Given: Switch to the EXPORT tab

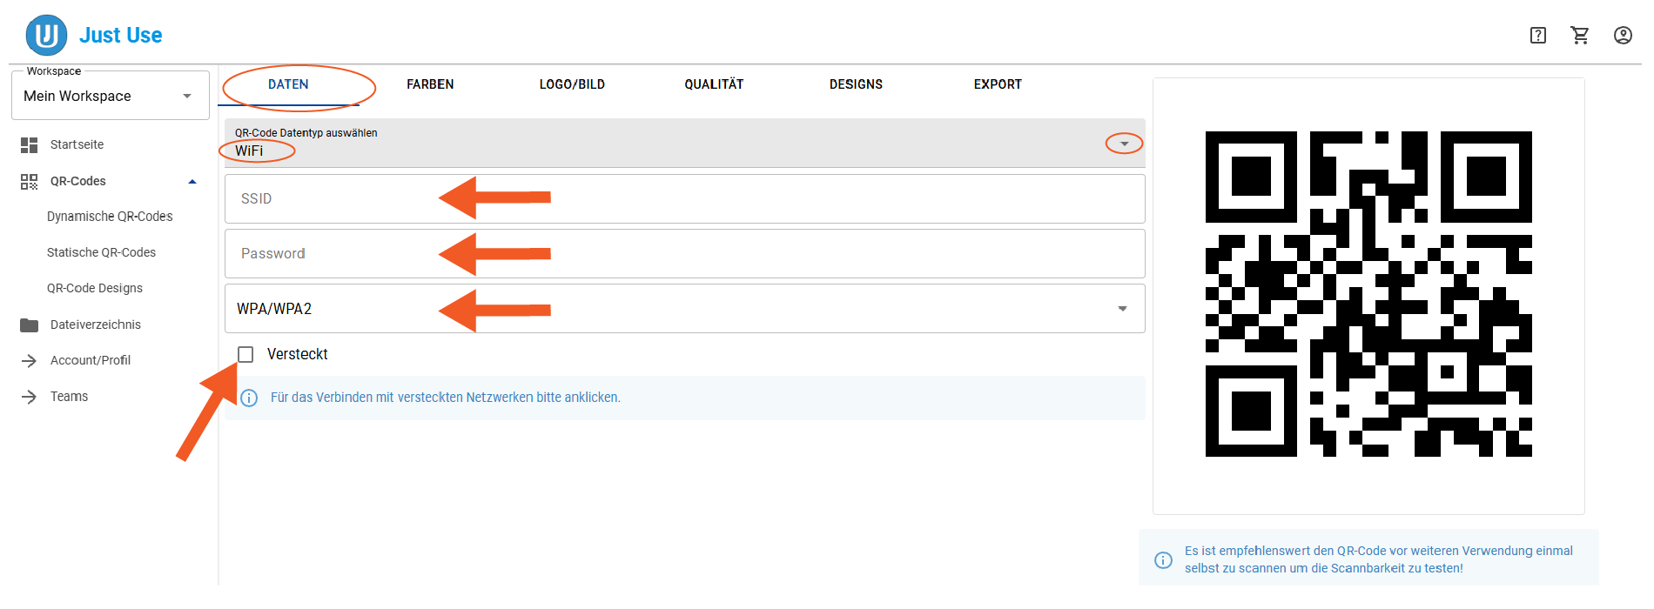Looking at the screenshot, I should click(x=998, y=84).
